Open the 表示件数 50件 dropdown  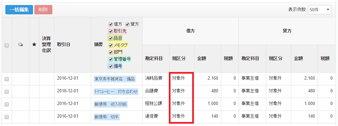click(319, 10)
